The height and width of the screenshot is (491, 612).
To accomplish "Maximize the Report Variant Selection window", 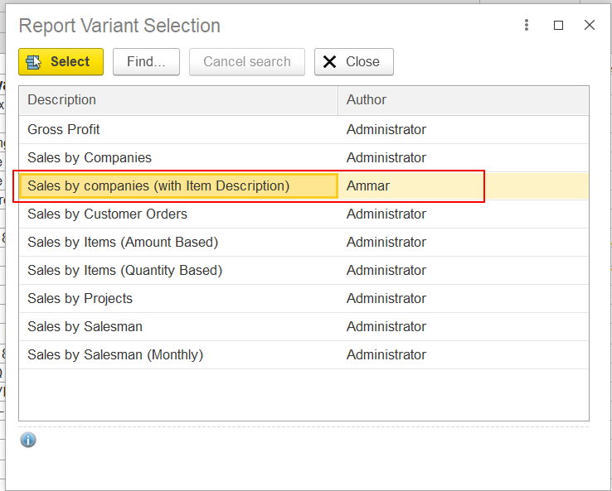I will (558, 26).
